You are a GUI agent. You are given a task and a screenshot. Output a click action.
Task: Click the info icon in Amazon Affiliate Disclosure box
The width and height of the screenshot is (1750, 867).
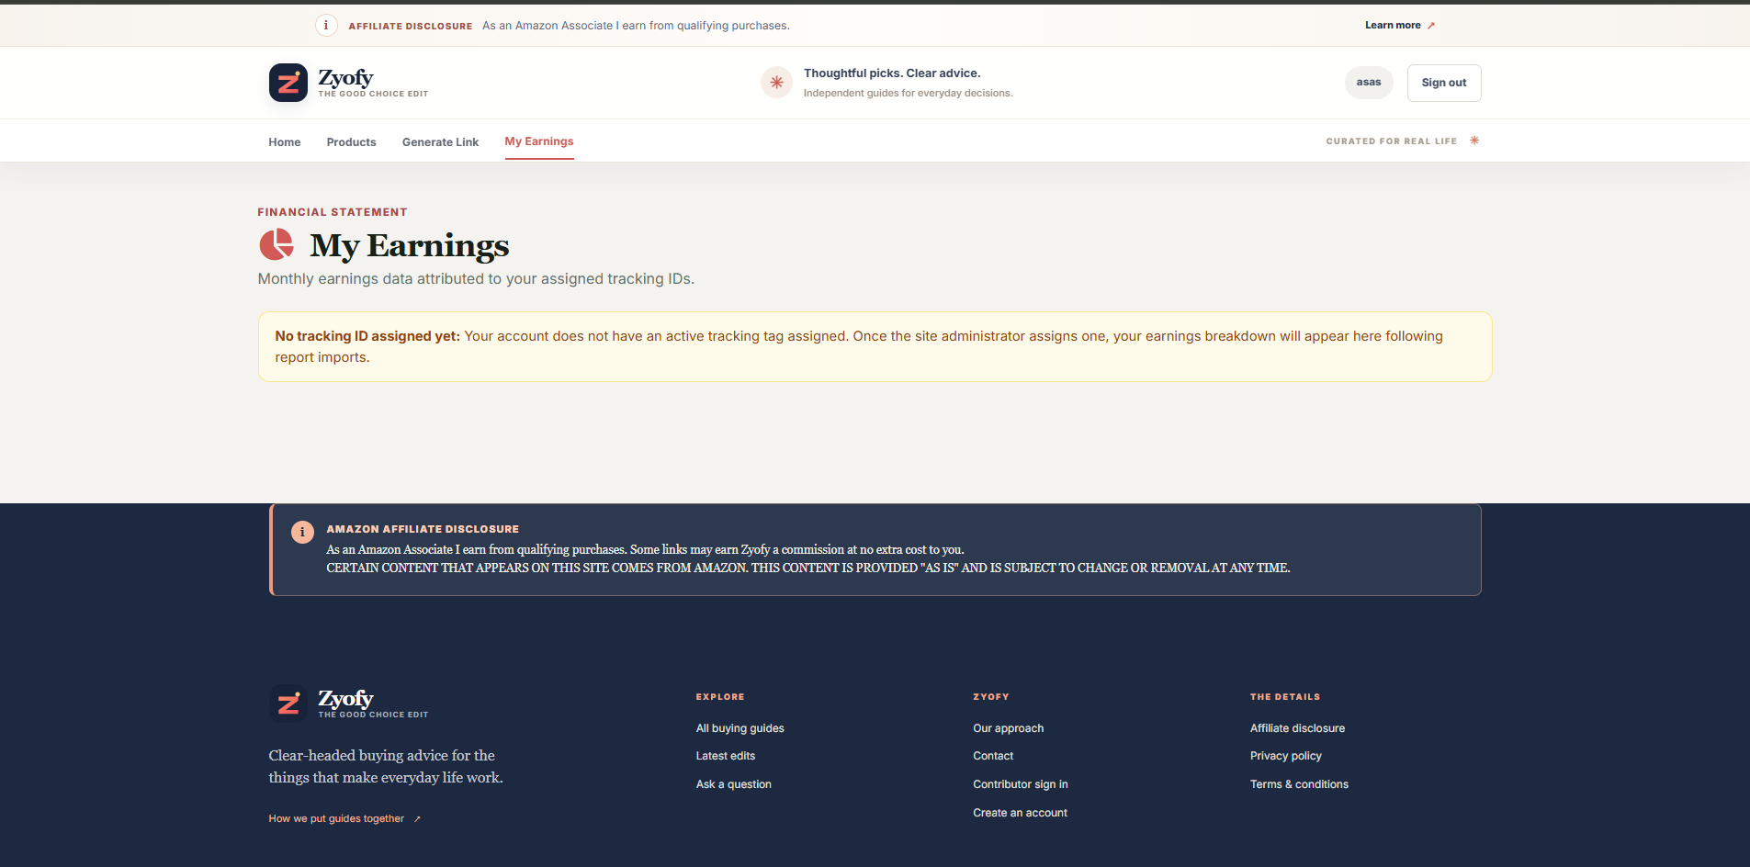pos(302,532)
